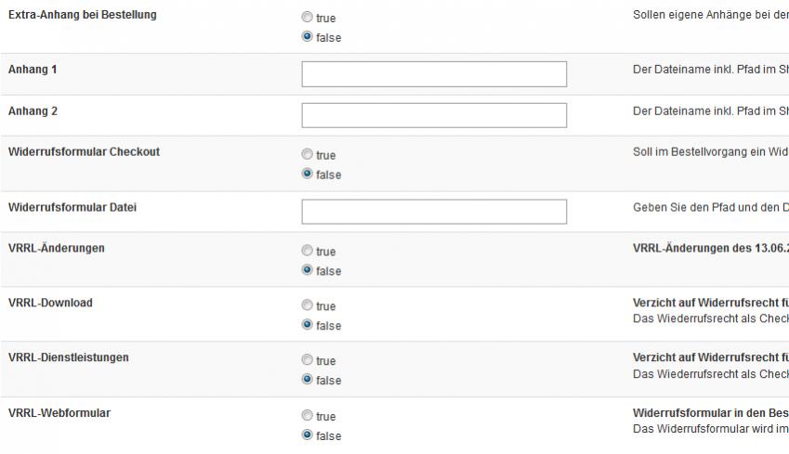Select false for VRRL-Dienstleistungen
The image size is (789, 454).
tap(308, 381)
